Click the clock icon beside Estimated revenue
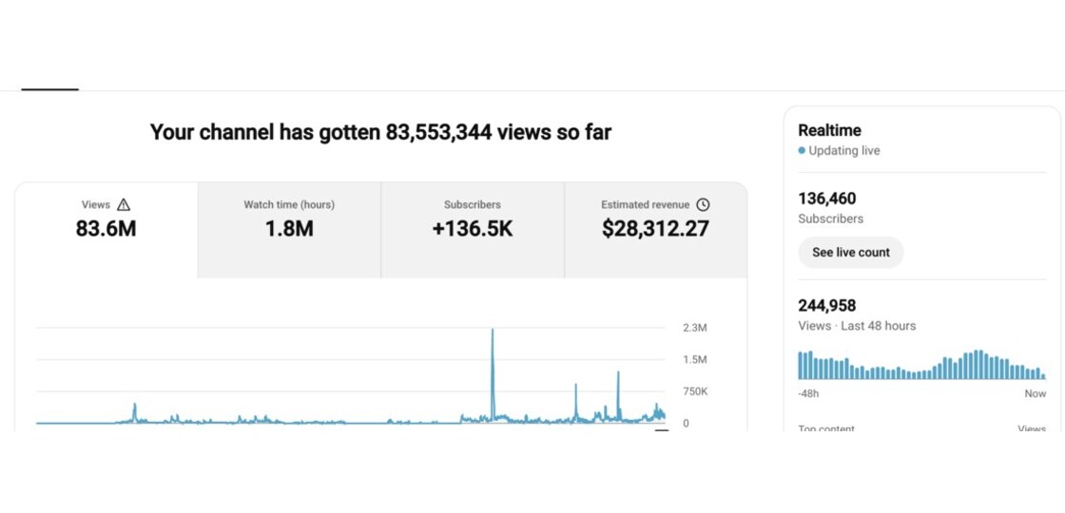1065x513 pixels. tap(703, 204)
